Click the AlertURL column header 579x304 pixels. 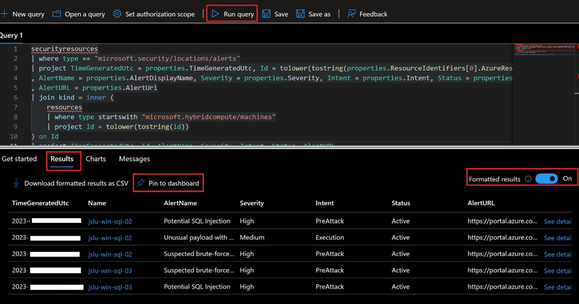481,203
